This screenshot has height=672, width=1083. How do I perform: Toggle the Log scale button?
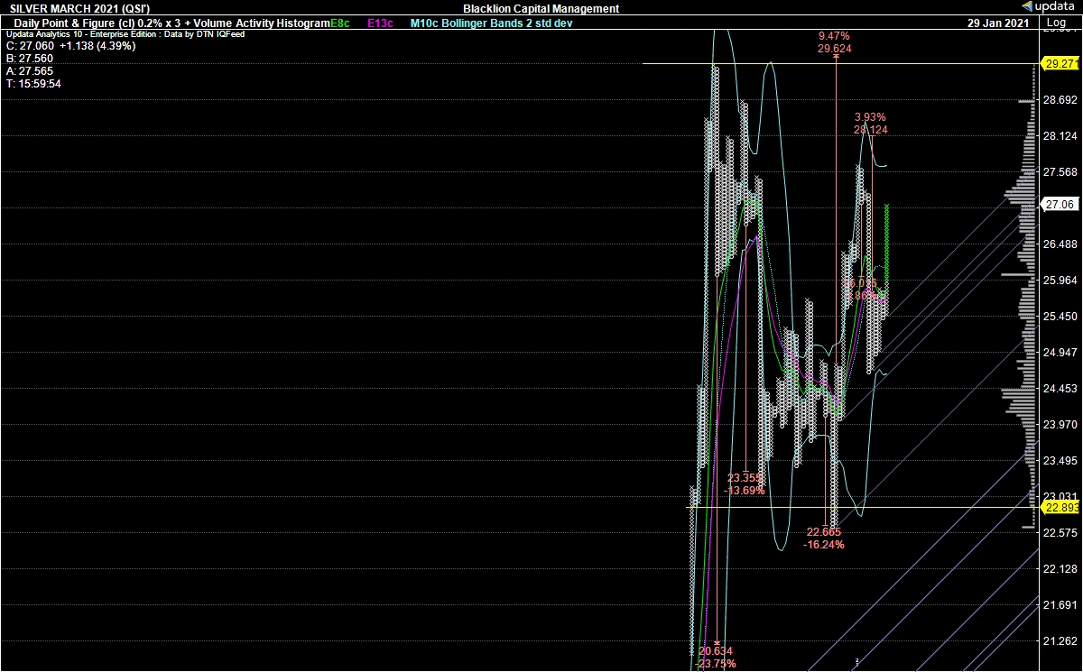[1054, 23]
